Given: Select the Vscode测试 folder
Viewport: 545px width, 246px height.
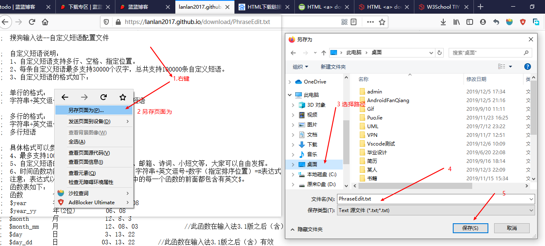Looking at the screenshot, I should point(381,143).
